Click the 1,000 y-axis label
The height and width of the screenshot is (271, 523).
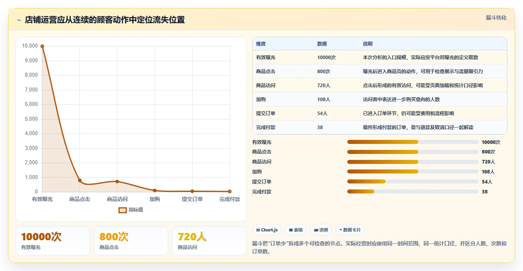(31, 177)
